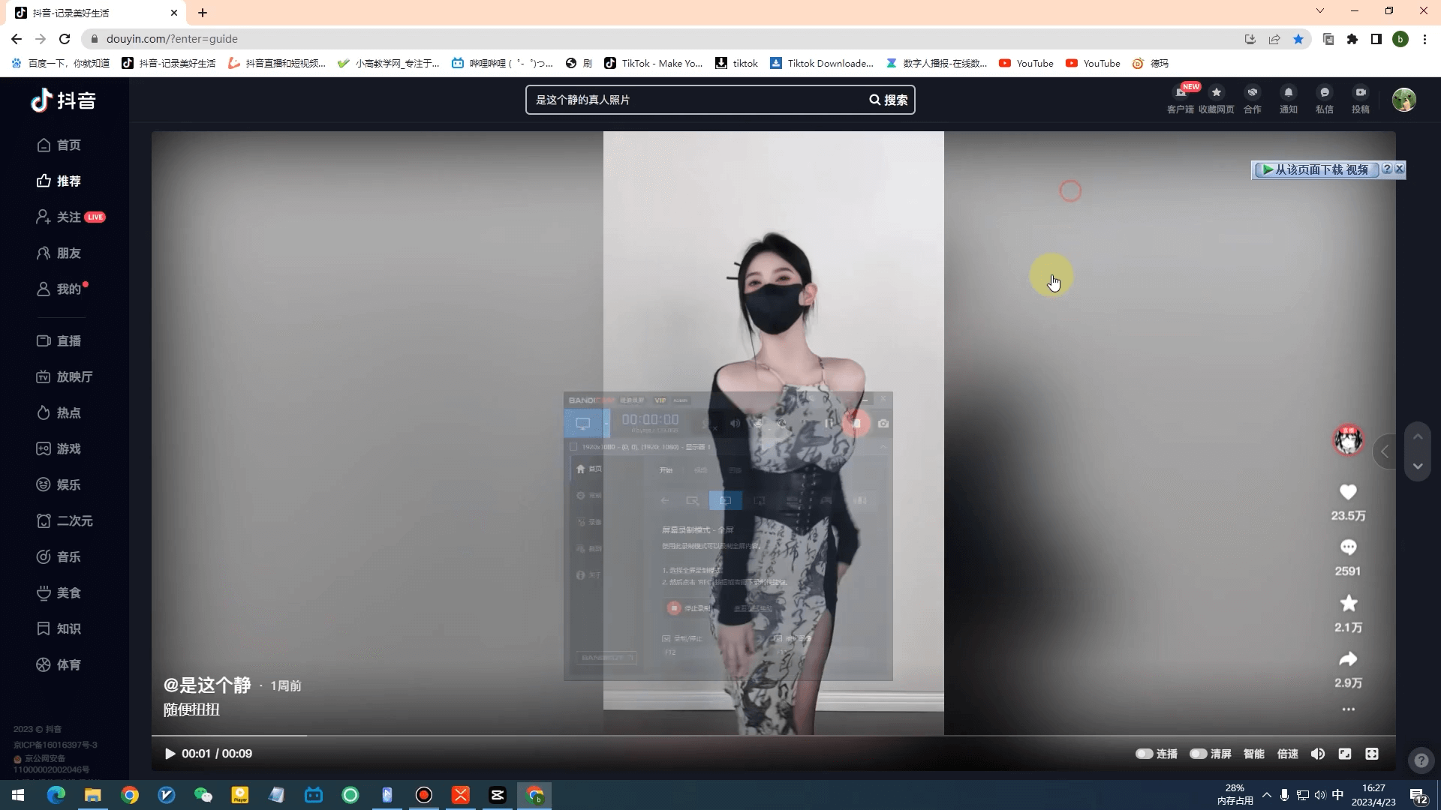Open @是这个静 author link
This screenshot has height=810, width=1441.
pos(207,685)
